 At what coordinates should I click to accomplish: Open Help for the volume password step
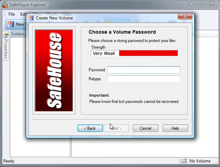[x=175, y=128]
